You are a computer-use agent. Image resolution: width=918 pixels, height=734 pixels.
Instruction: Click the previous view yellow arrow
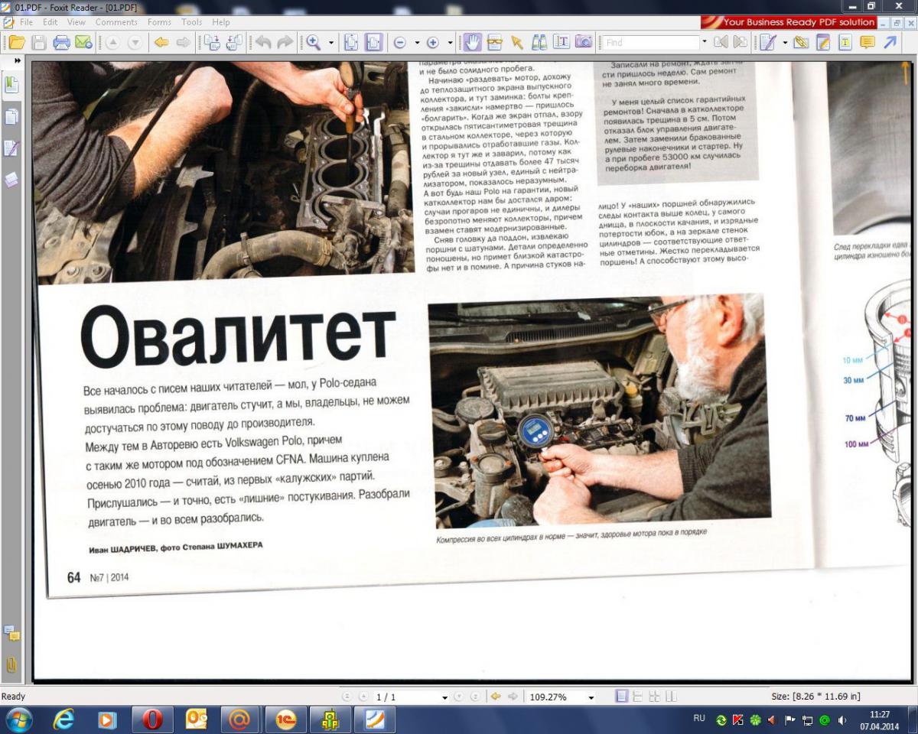tap(161, 42)
